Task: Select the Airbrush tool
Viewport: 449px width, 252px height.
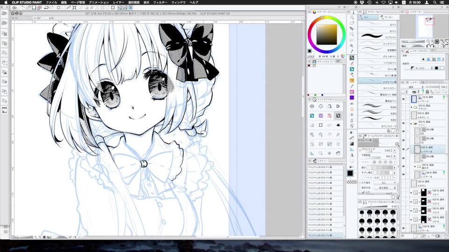Action: pos(352,75)
